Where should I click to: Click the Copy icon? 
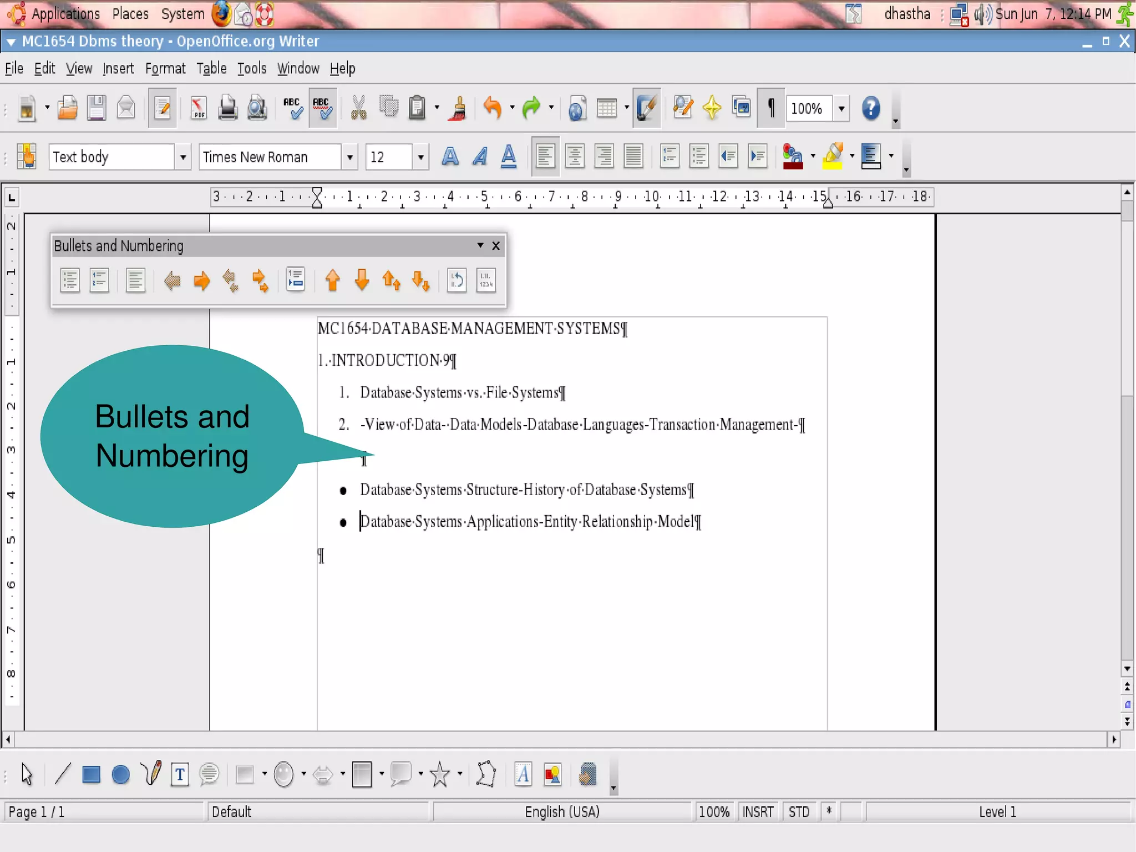click(x=388, y=108)
